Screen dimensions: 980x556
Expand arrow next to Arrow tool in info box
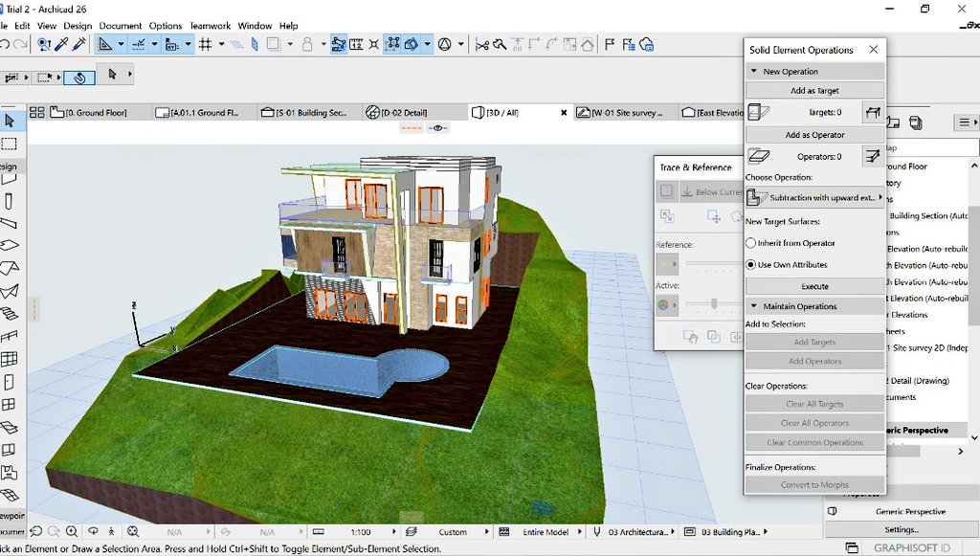130,75
